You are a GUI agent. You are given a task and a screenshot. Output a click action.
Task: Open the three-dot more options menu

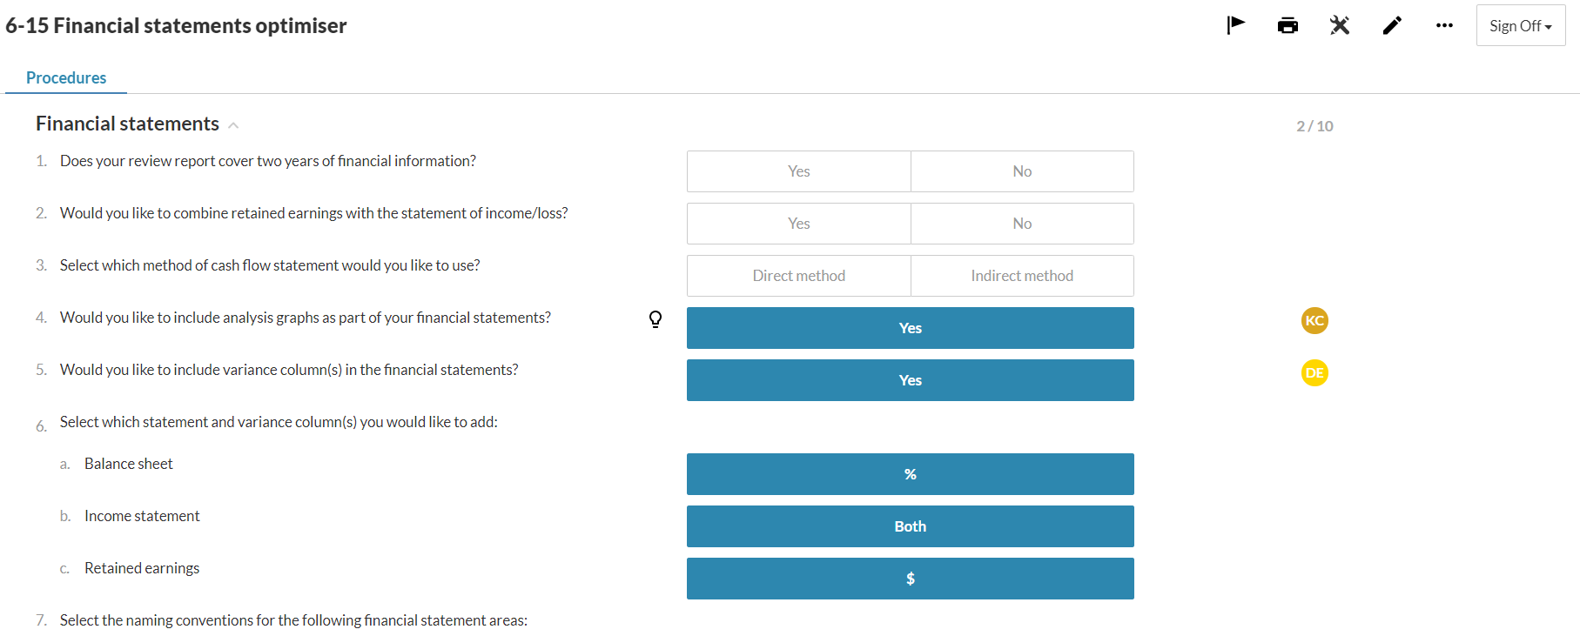pyautogui.click(x=1444, y=25)
